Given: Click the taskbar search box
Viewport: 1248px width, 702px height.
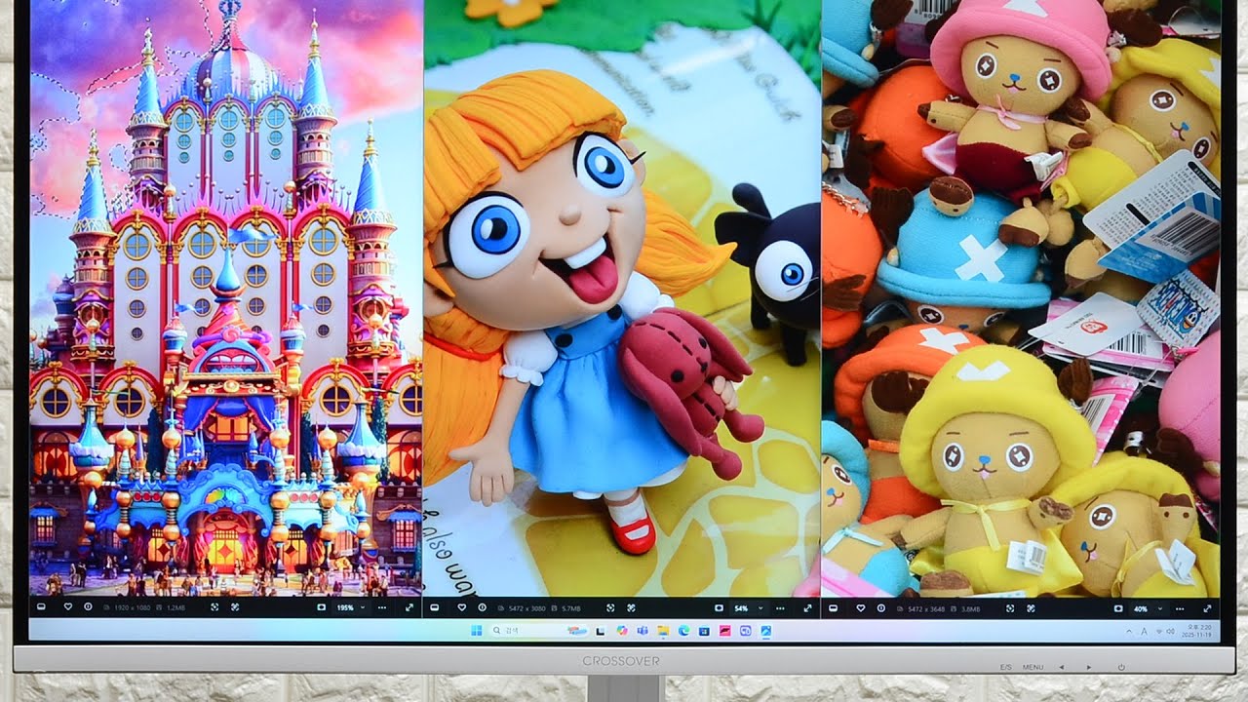Looking at the screenshot, I should (539, 631).
